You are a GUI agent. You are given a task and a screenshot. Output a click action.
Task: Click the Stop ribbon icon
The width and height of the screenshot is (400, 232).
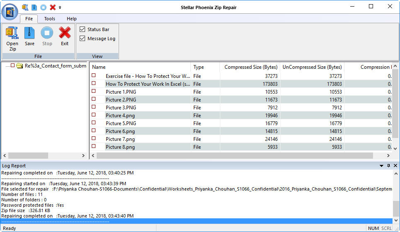coord(47,33)
